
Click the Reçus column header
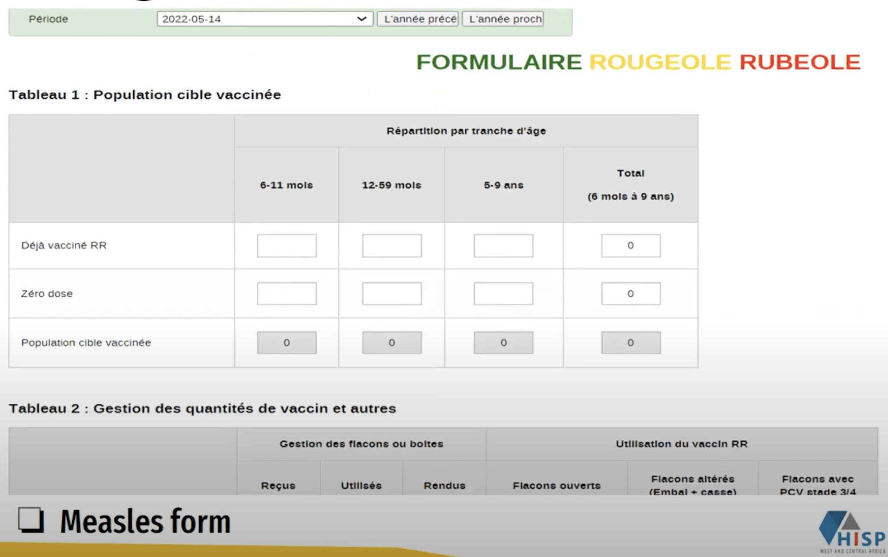pyautogui.click(x=278, y=485)
